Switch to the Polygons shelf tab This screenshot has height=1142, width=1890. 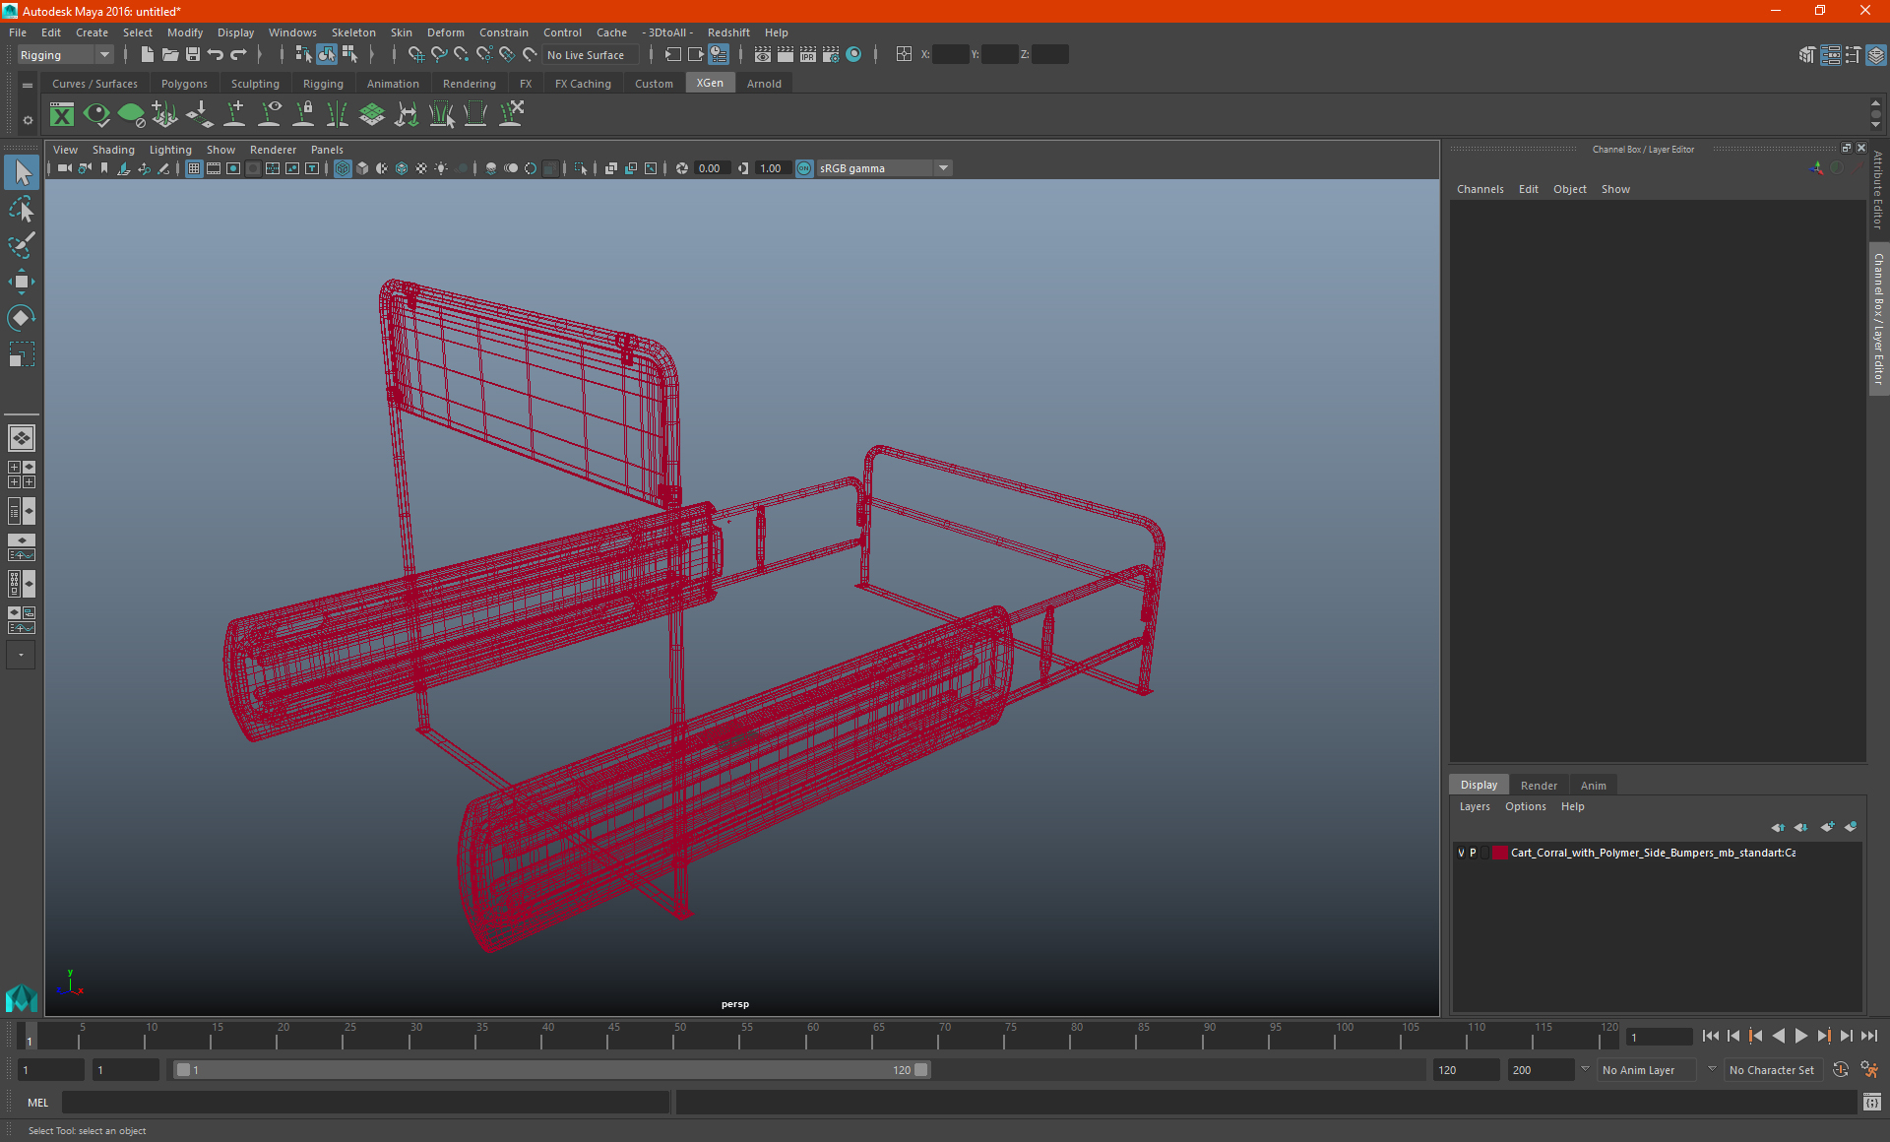(184, 84)
